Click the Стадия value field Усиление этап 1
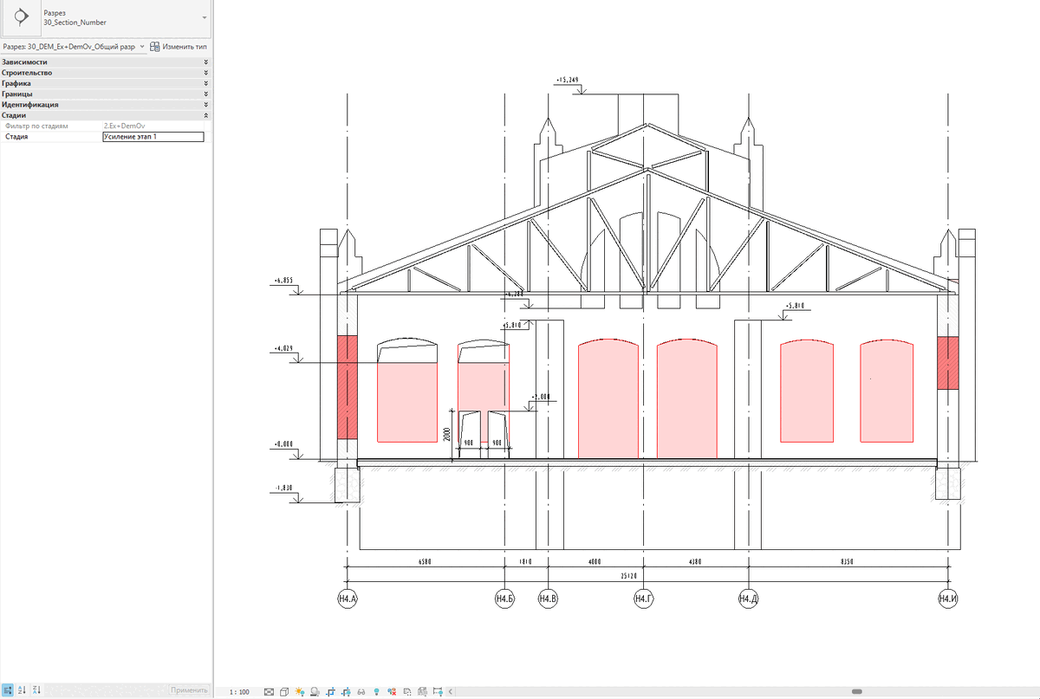Viewport: 1040px width, 699px height. (153, 137)
